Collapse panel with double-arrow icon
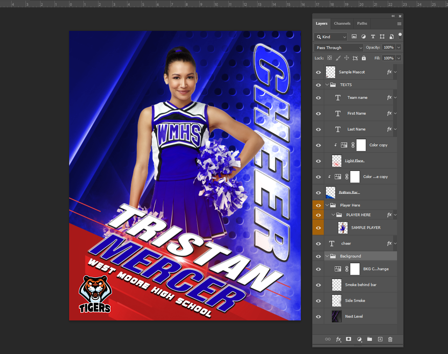 tap(393, 16)
